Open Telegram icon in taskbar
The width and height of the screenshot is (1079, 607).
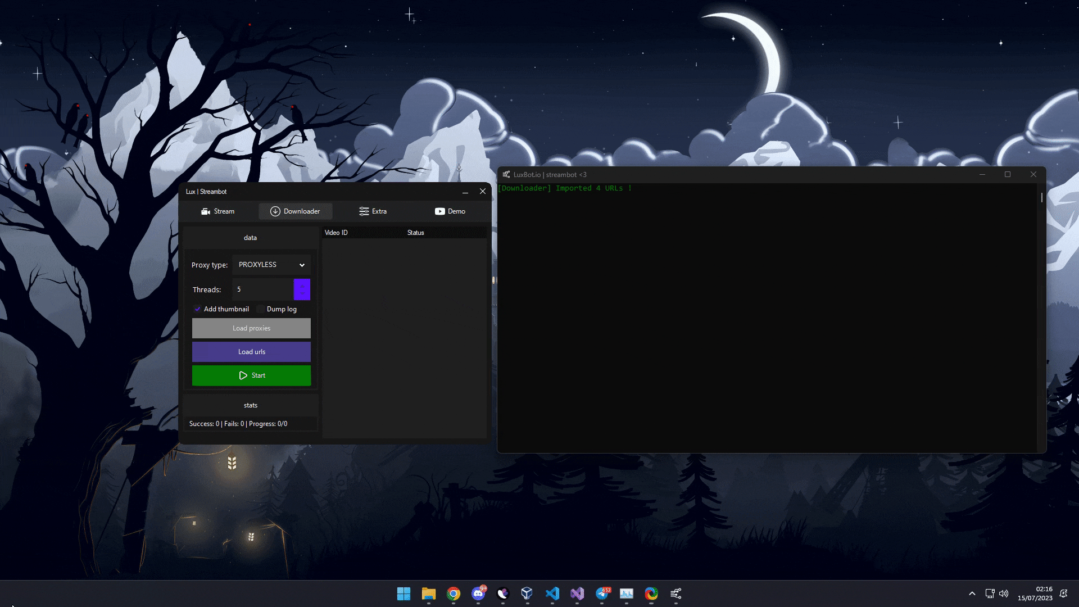click(x=602, y=594)
